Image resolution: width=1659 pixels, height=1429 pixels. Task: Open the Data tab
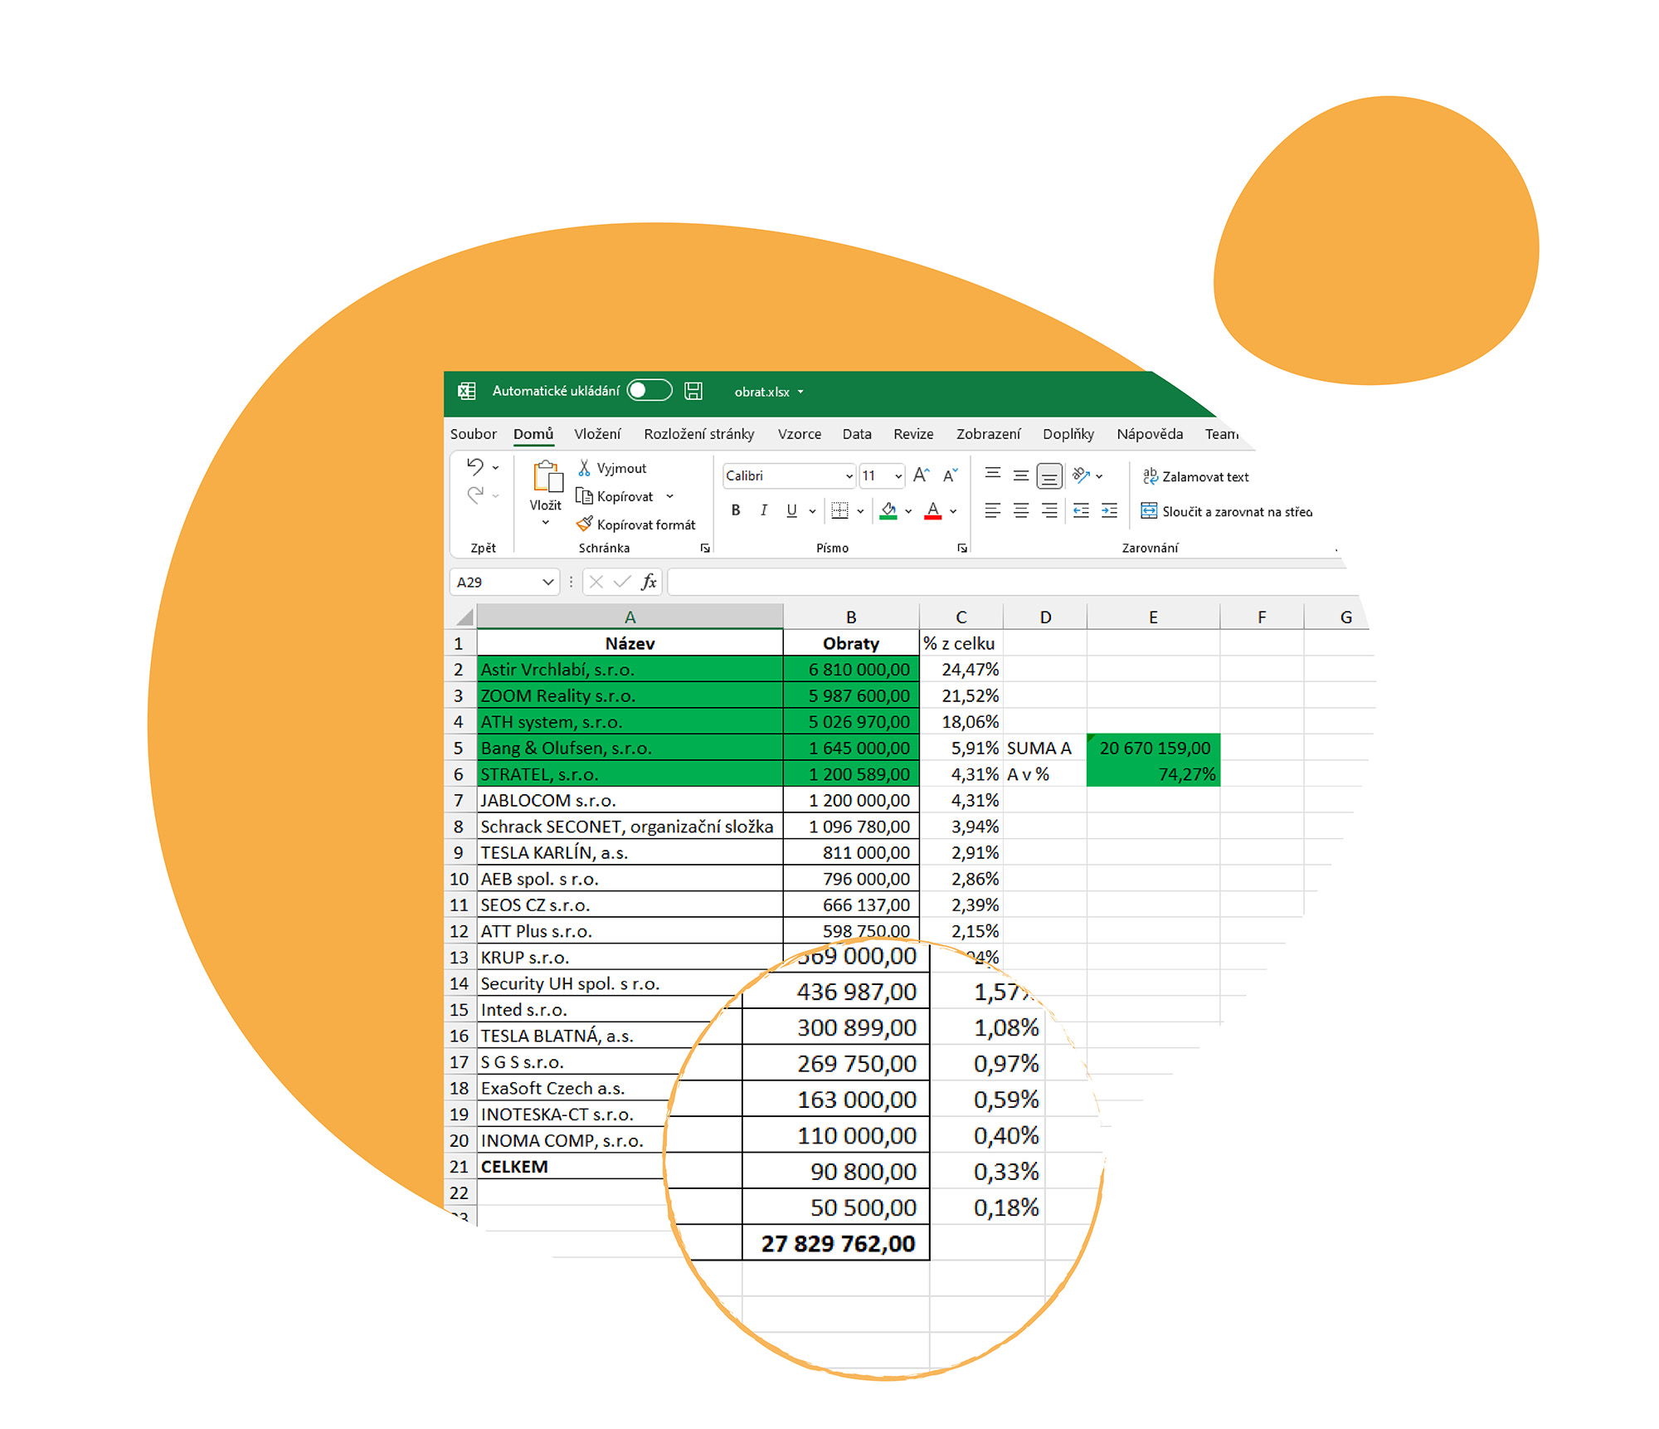point(857,434)
